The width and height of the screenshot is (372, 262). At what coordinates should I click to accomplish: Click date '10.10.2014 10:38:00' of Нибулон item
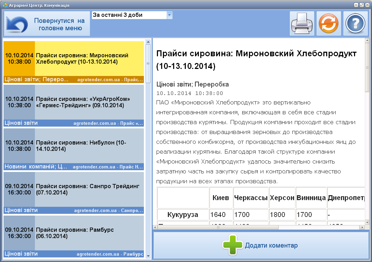coord(19,146)
